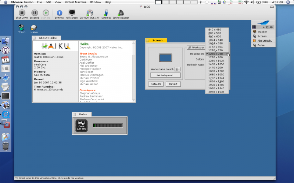Image resolution: width=294 pixels, height=183 pixels.
Task: Open the All Workspaces dropdown
Action: tap(196, 48)
